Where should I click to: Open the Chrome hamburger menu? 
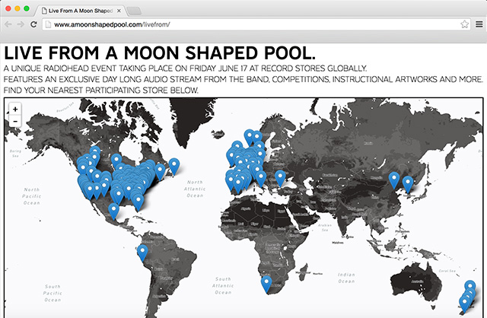pyautogui.click(x=479, y=24)
